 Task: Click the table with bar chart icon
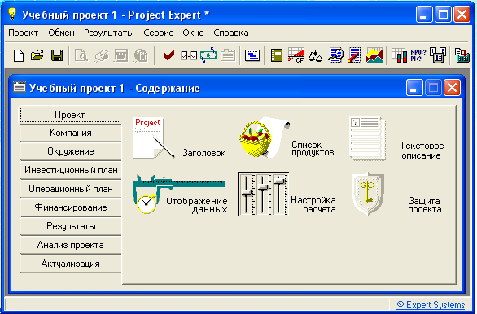[399, 55]
